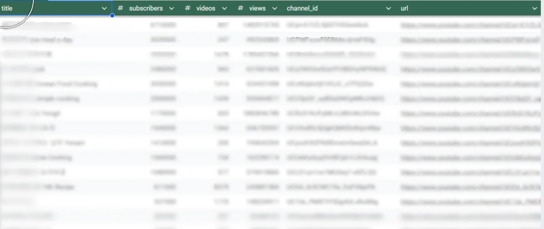This screenshot has height=229, width=544.
Task: Open the title column dropdown arrow
Action: pos(105,8)
